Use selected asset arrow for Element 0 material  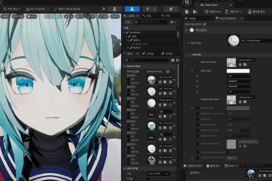pos(160,82)
